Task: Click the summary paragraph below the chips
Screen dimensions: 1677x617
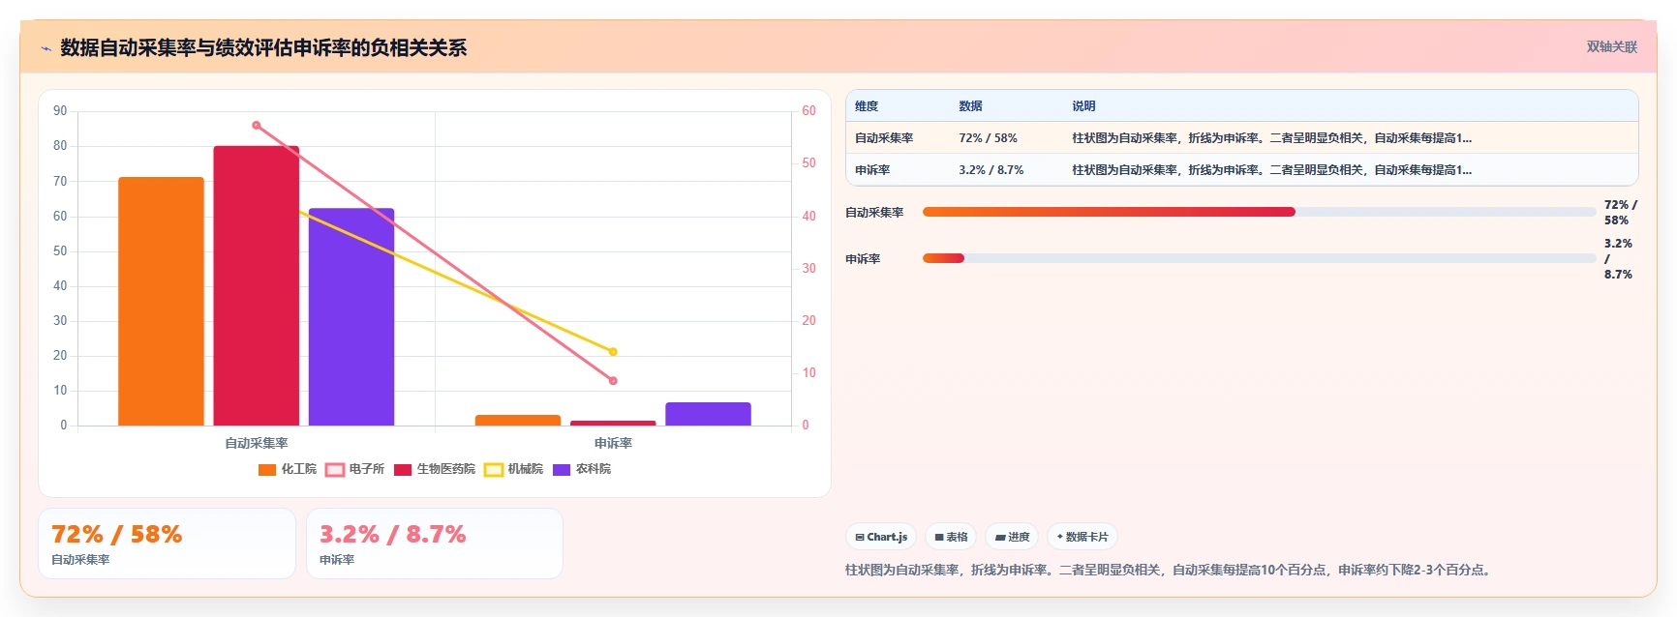Action: coord(1171,571)
